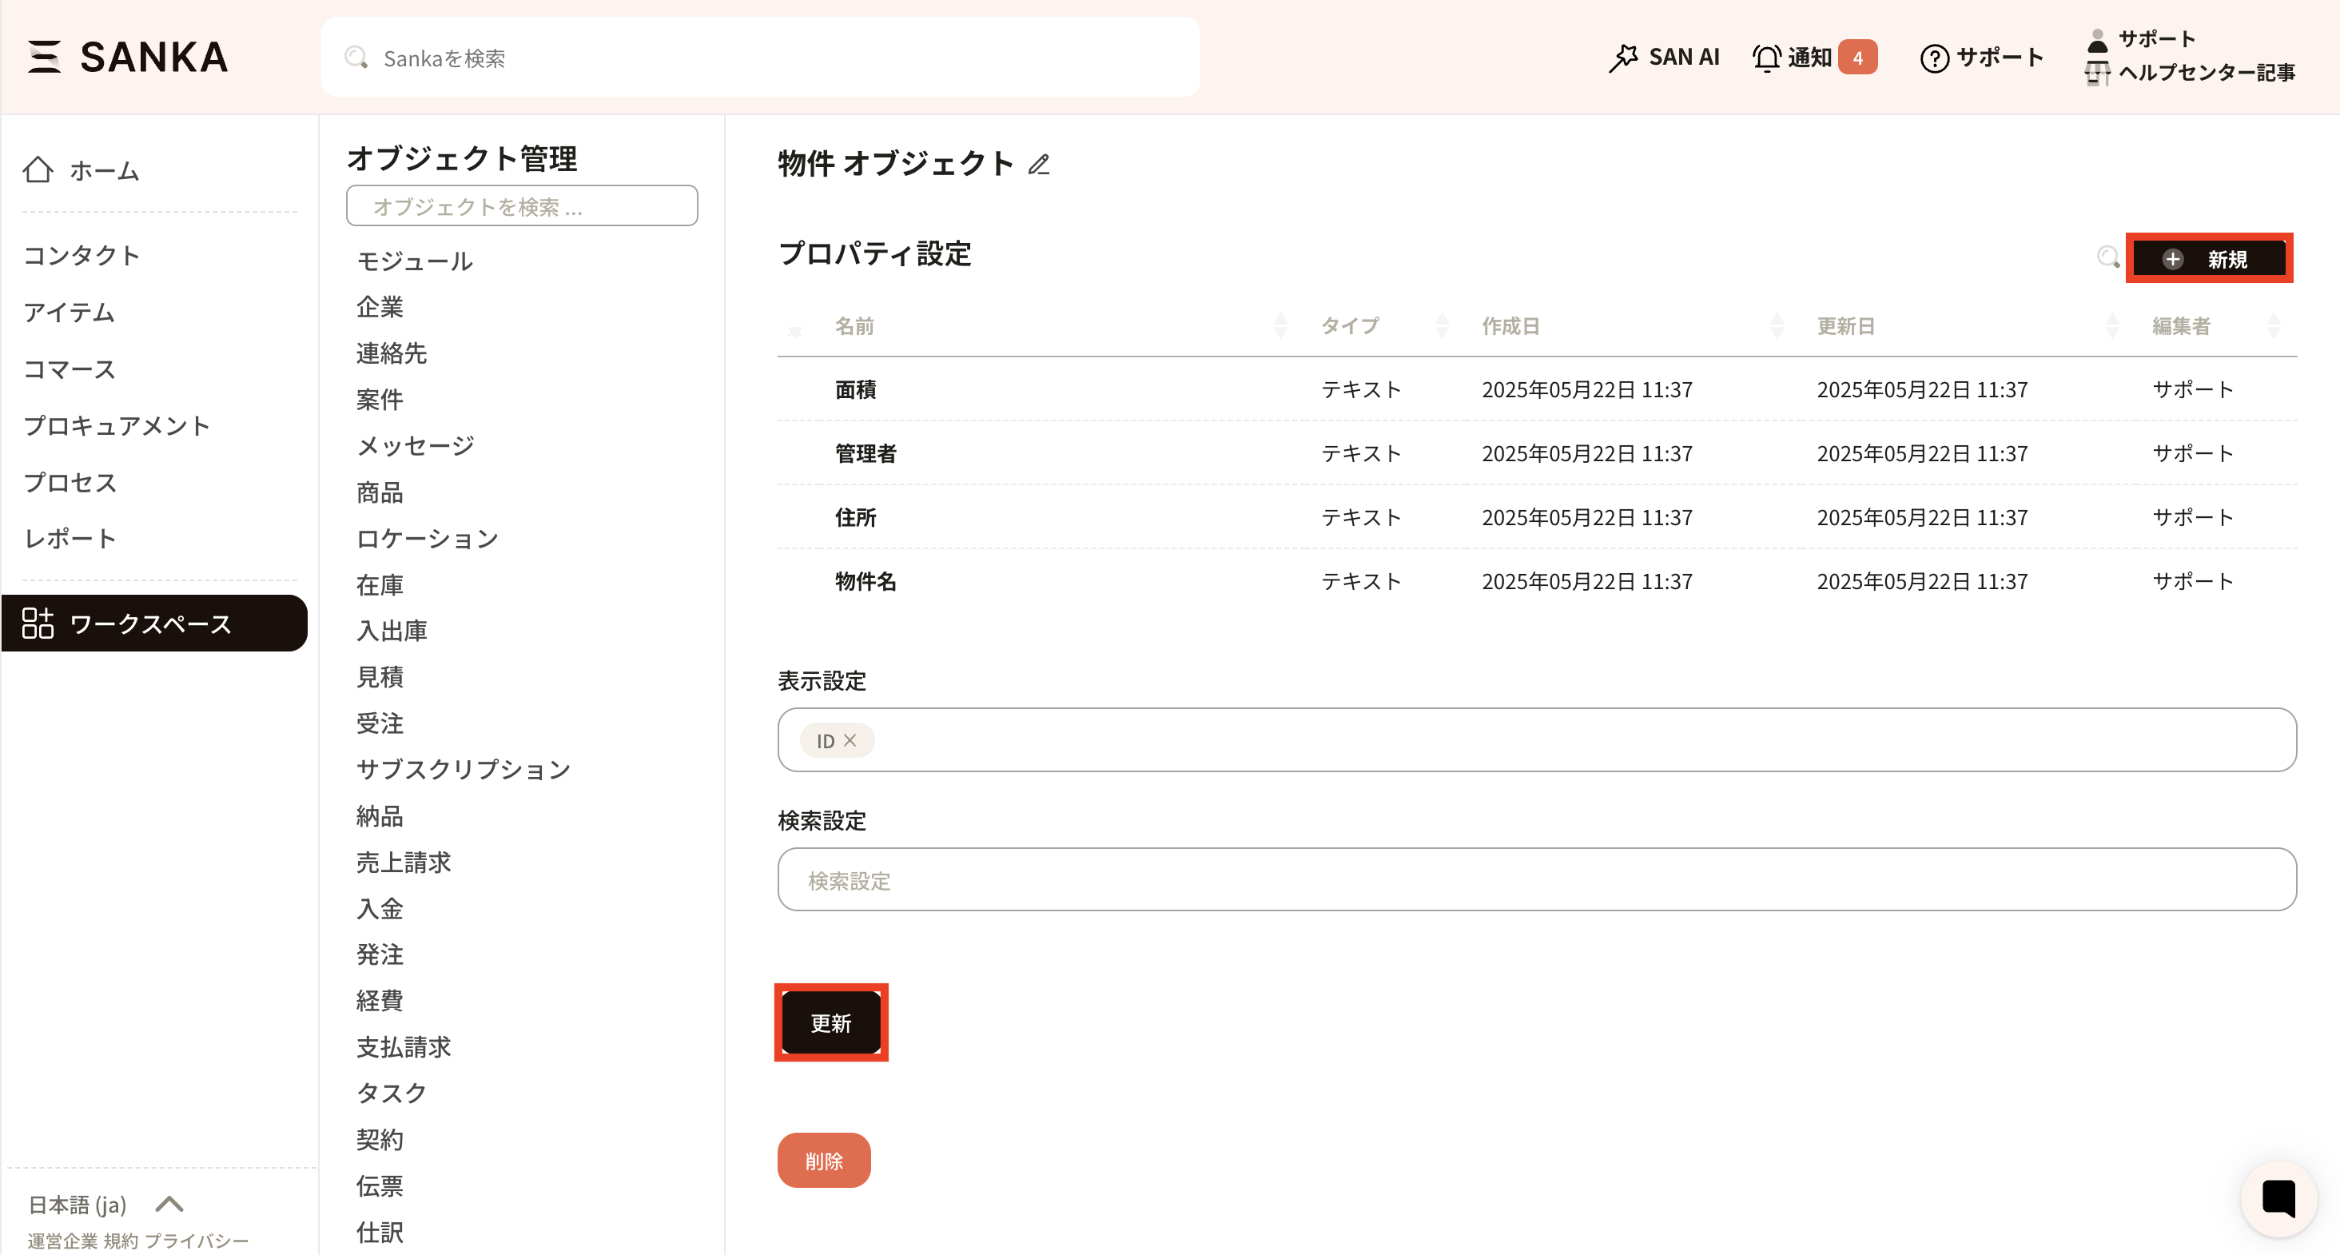This screenshot has height=1255, width=2340.
Task: Open the hamburger menu beside SANKA logo
Action: [x=44, y=56]
